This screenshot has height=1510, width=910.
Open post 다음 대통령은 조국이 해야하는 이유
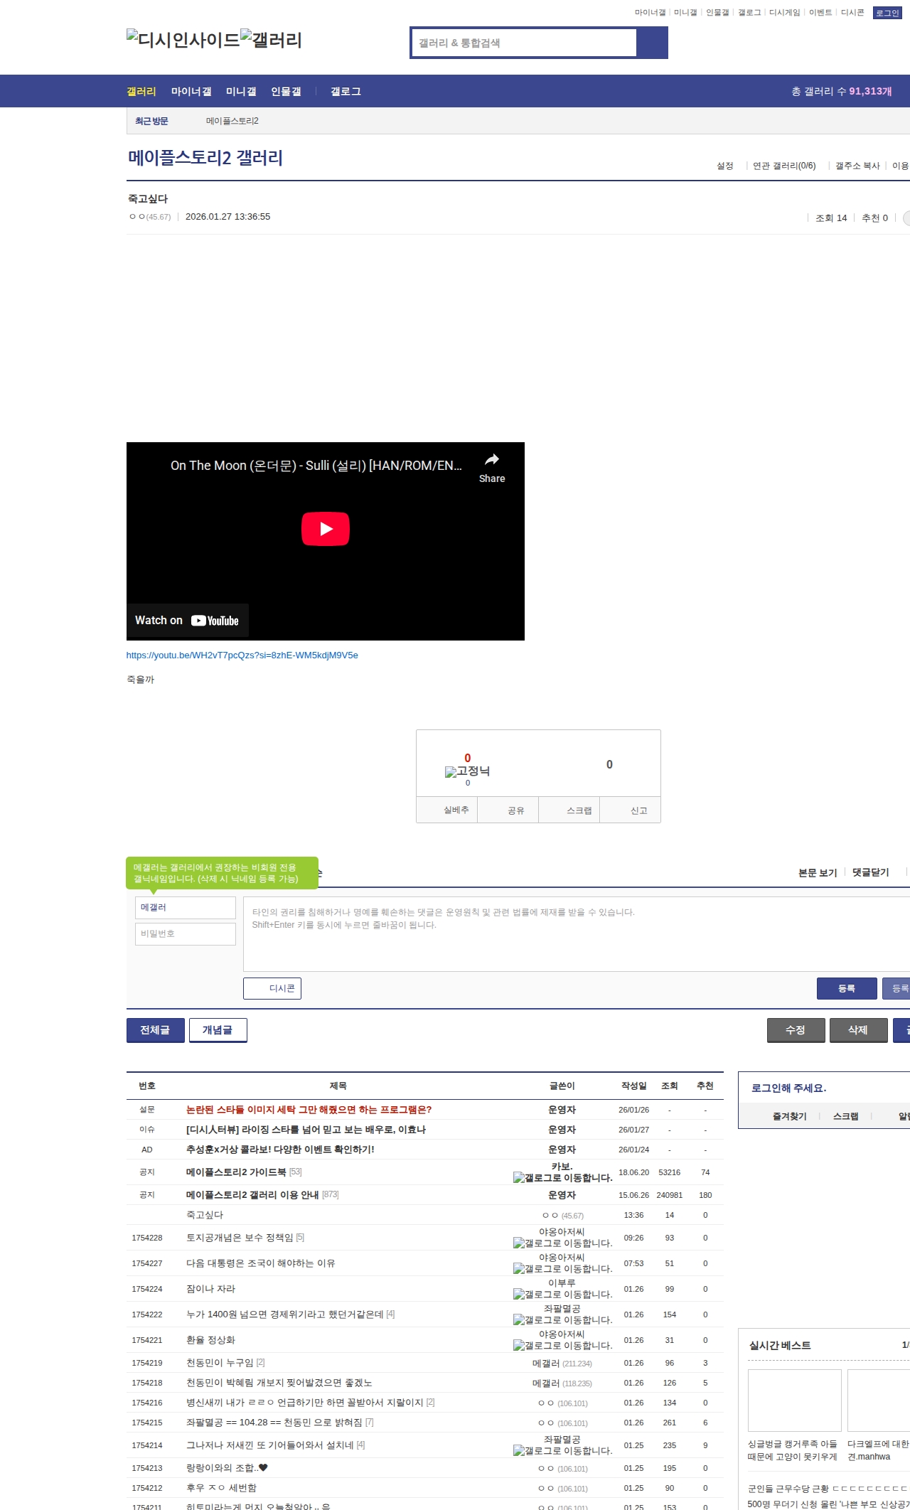point(260,1263)
